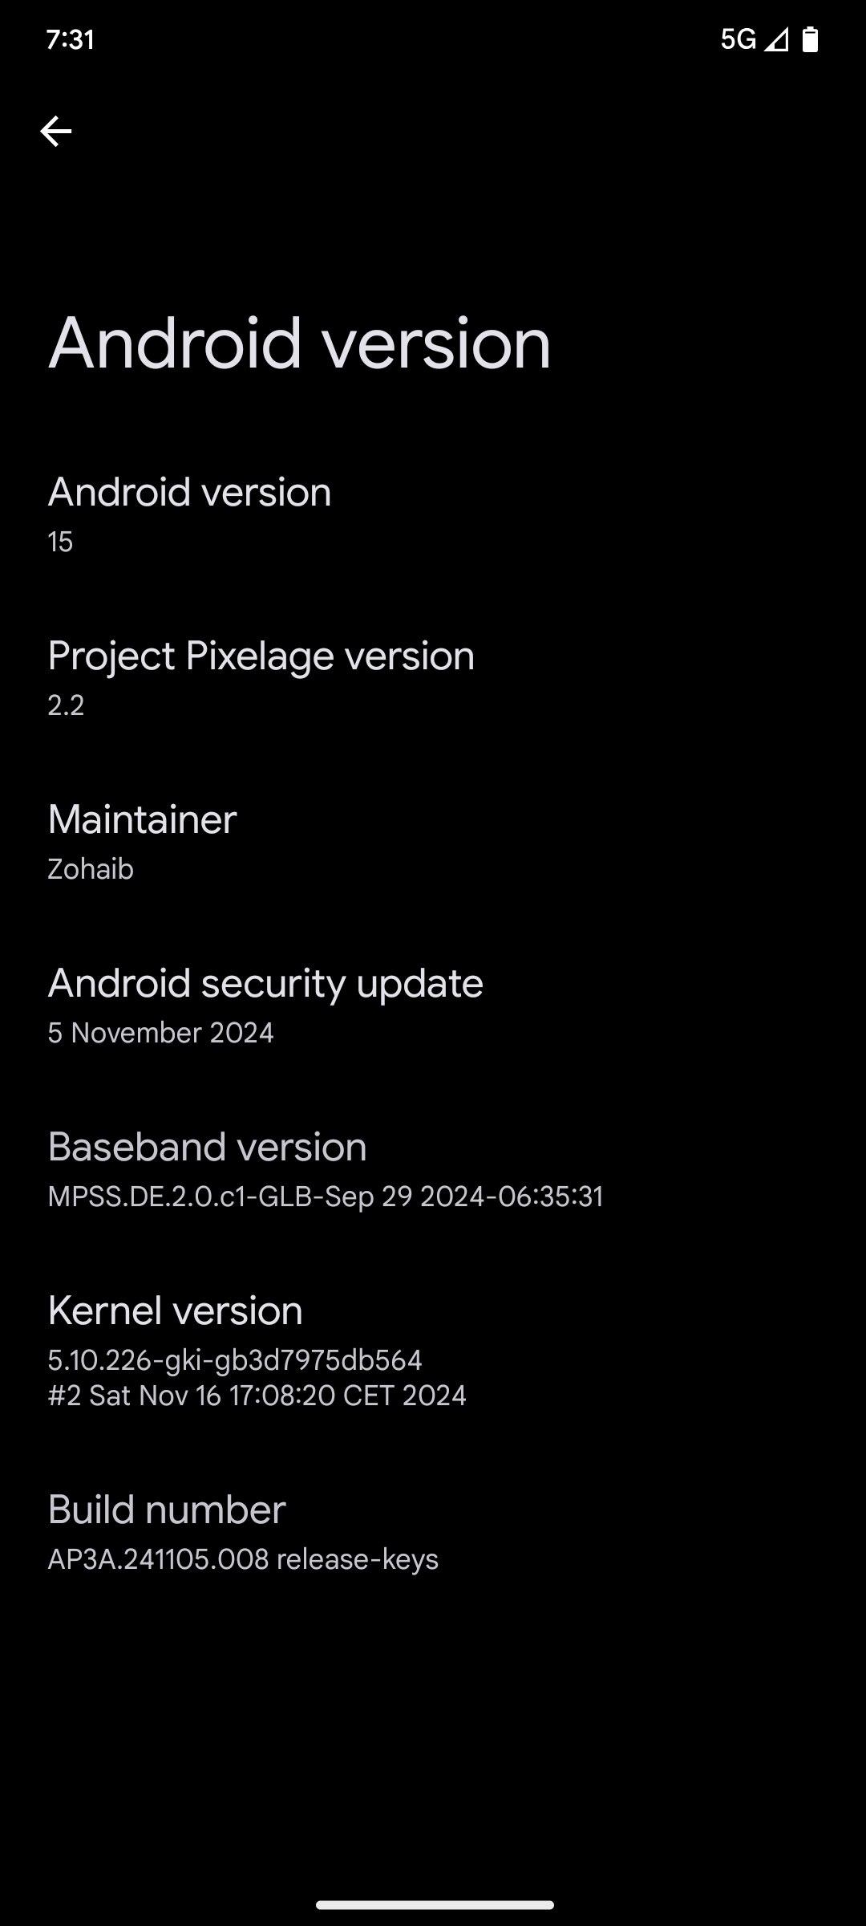Viewport: 866px width, 1926px height.
Task: Tap the Baseband version entry
Action: pyautogui.click(x=433, y=1170)
